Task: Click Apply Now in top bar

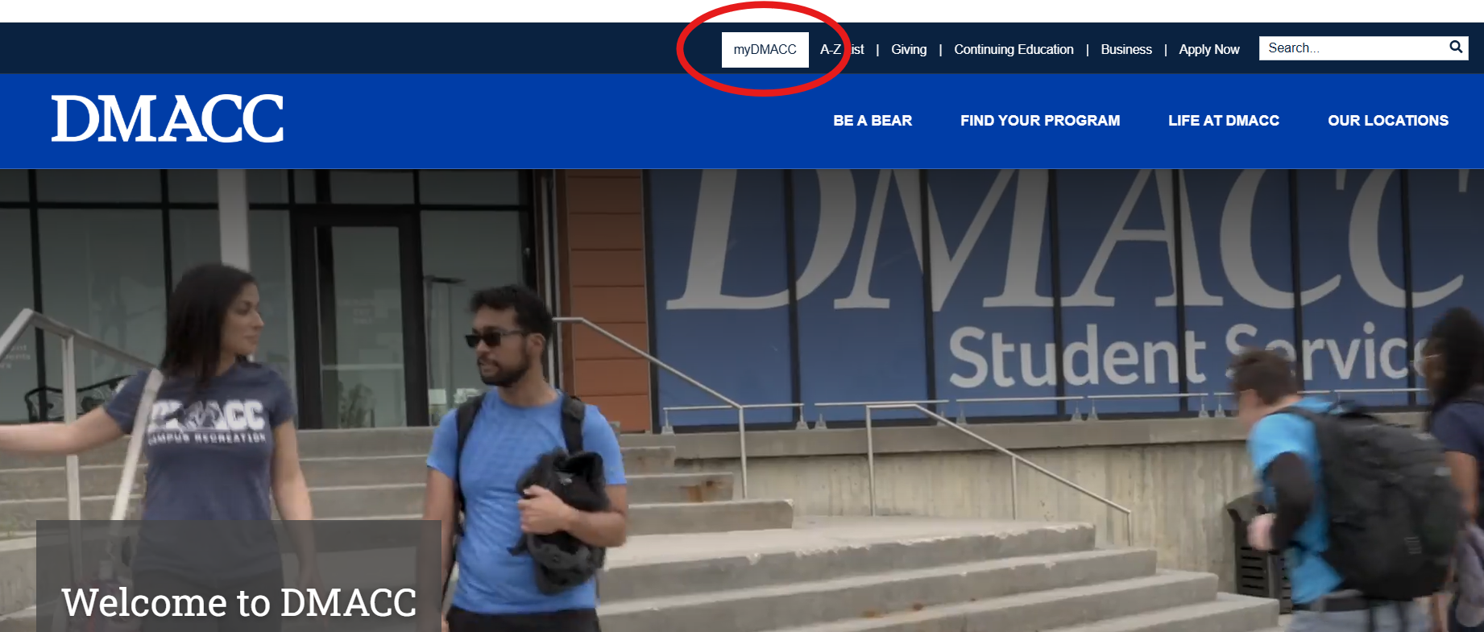Action: click(1208, 50)
